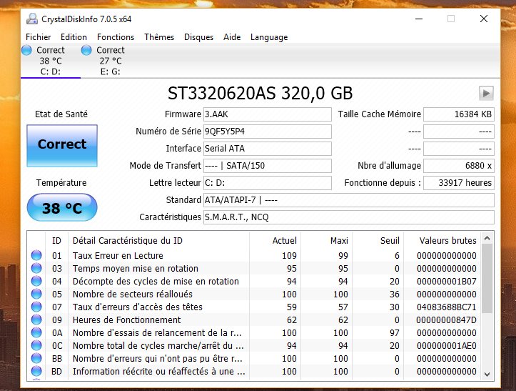Click the 38 °C temperature button
The image size is (516, 391).
click(62, 207)
